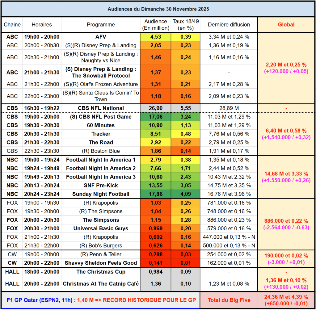Click "The Christmas Cup" program cell
The height and width of the screenshot is (310, 316).
pos(101,272)
